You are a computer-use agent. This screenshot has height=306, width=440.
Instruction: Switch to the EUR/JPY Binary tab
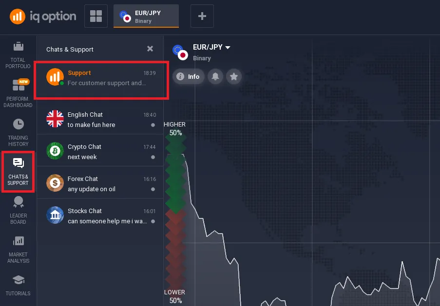tap(146, 17)
